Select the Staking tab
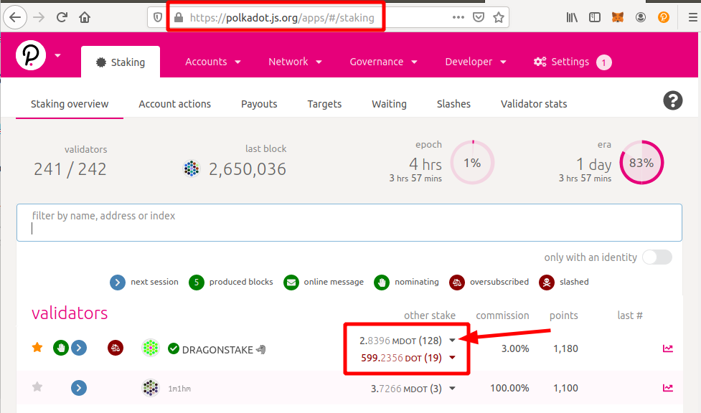The width and height of the screenshot is (701, 413). pyautogui.click(x=121, y=62)
